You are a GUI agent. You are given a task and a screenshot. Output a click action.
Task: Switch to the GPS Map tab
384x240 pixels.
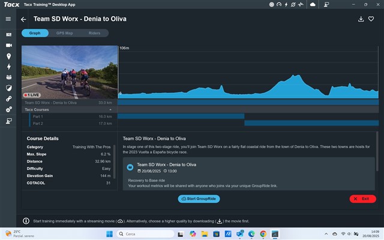point(64,33)
